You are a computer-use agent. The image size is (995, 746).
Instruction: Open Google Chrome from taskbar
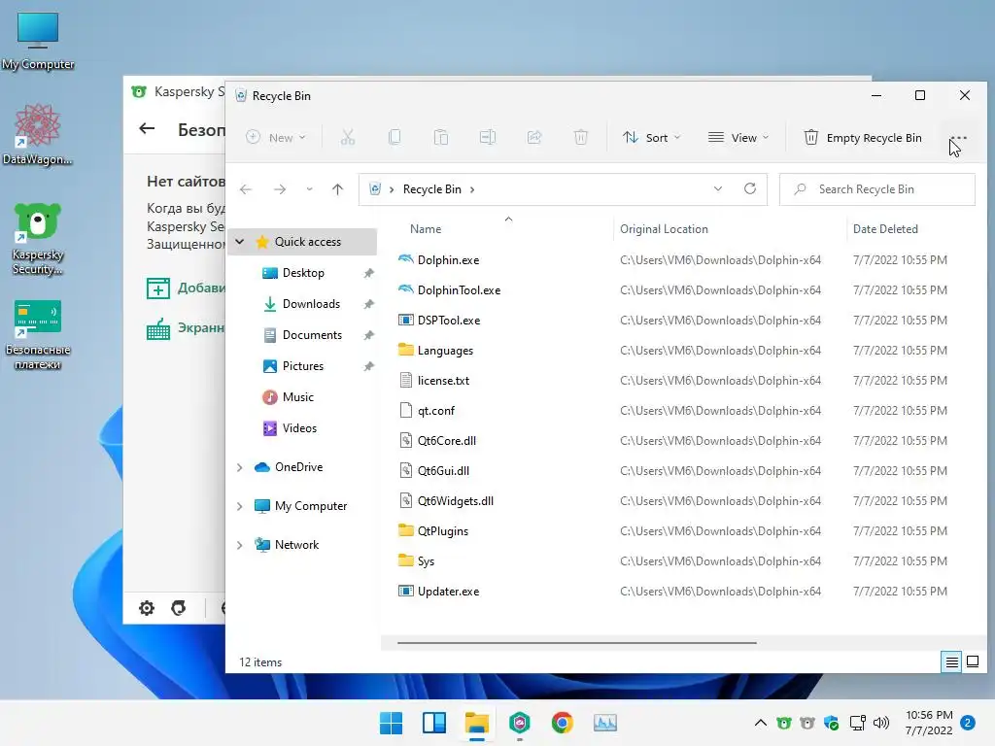[x=563, y=723]
